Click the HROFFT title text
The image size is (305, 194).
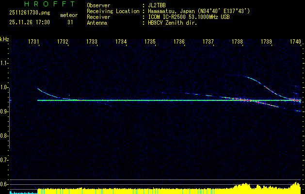tap(43, 4)
